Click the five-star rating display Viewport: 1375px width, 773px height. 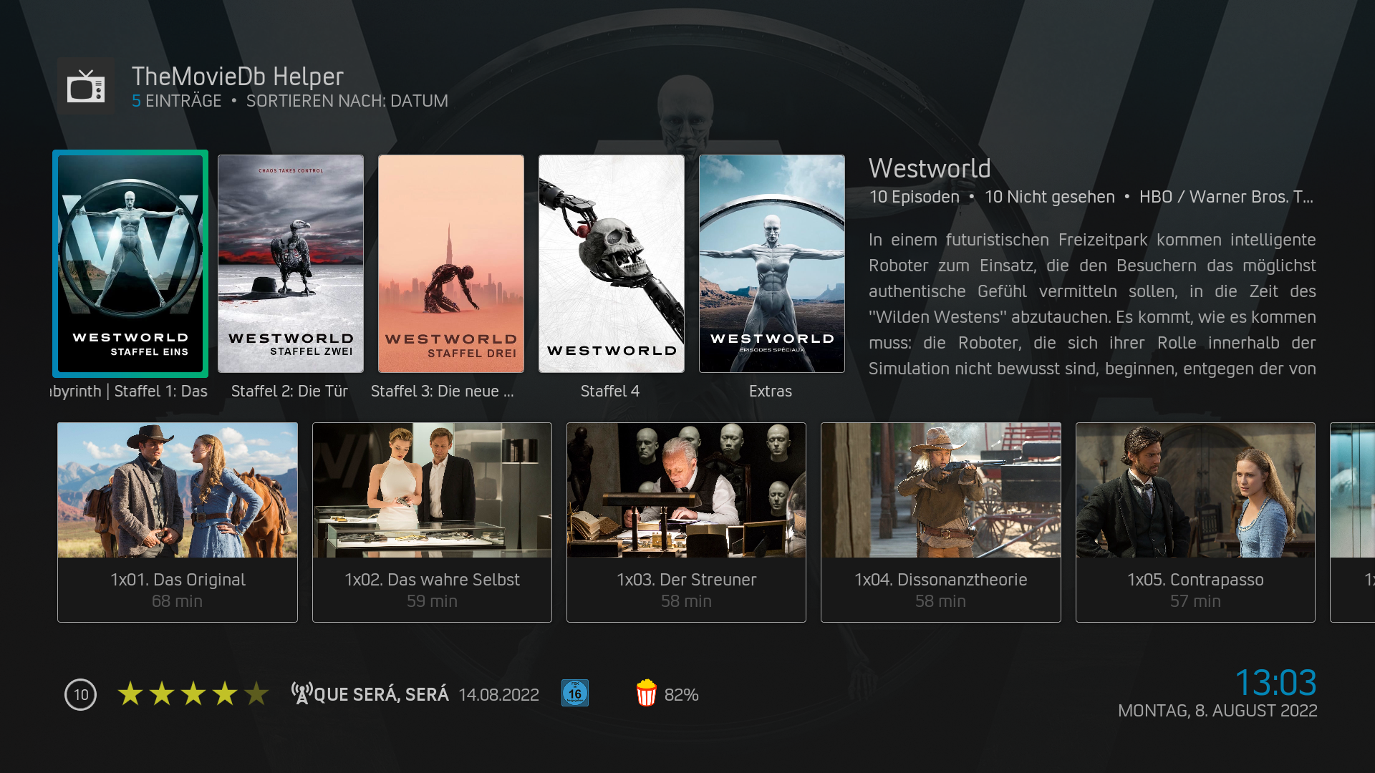[193, 694]
